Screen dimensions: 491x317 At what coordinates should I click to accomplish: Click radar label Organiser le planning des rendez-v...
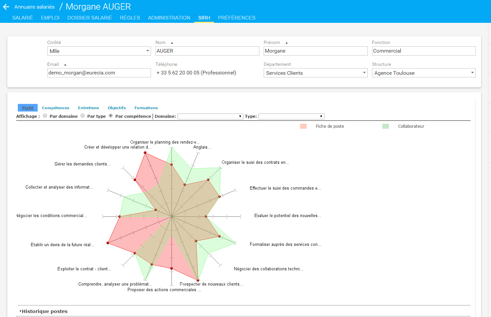[x=165, y=142]
